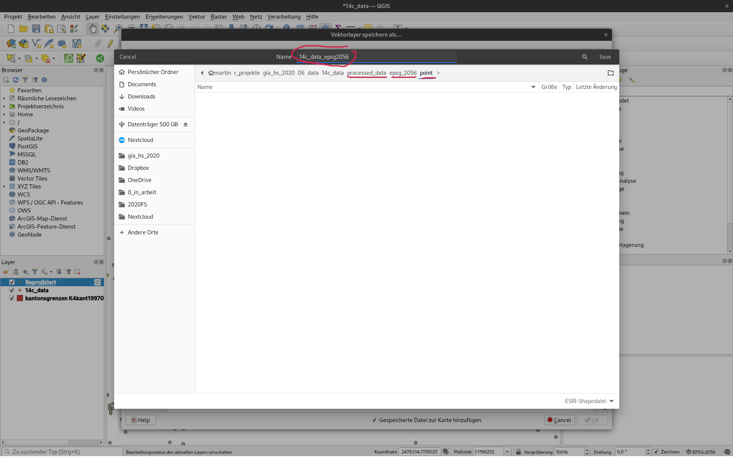
Task: Select the Pan Map hand tool
Action: tap(92, 29)
